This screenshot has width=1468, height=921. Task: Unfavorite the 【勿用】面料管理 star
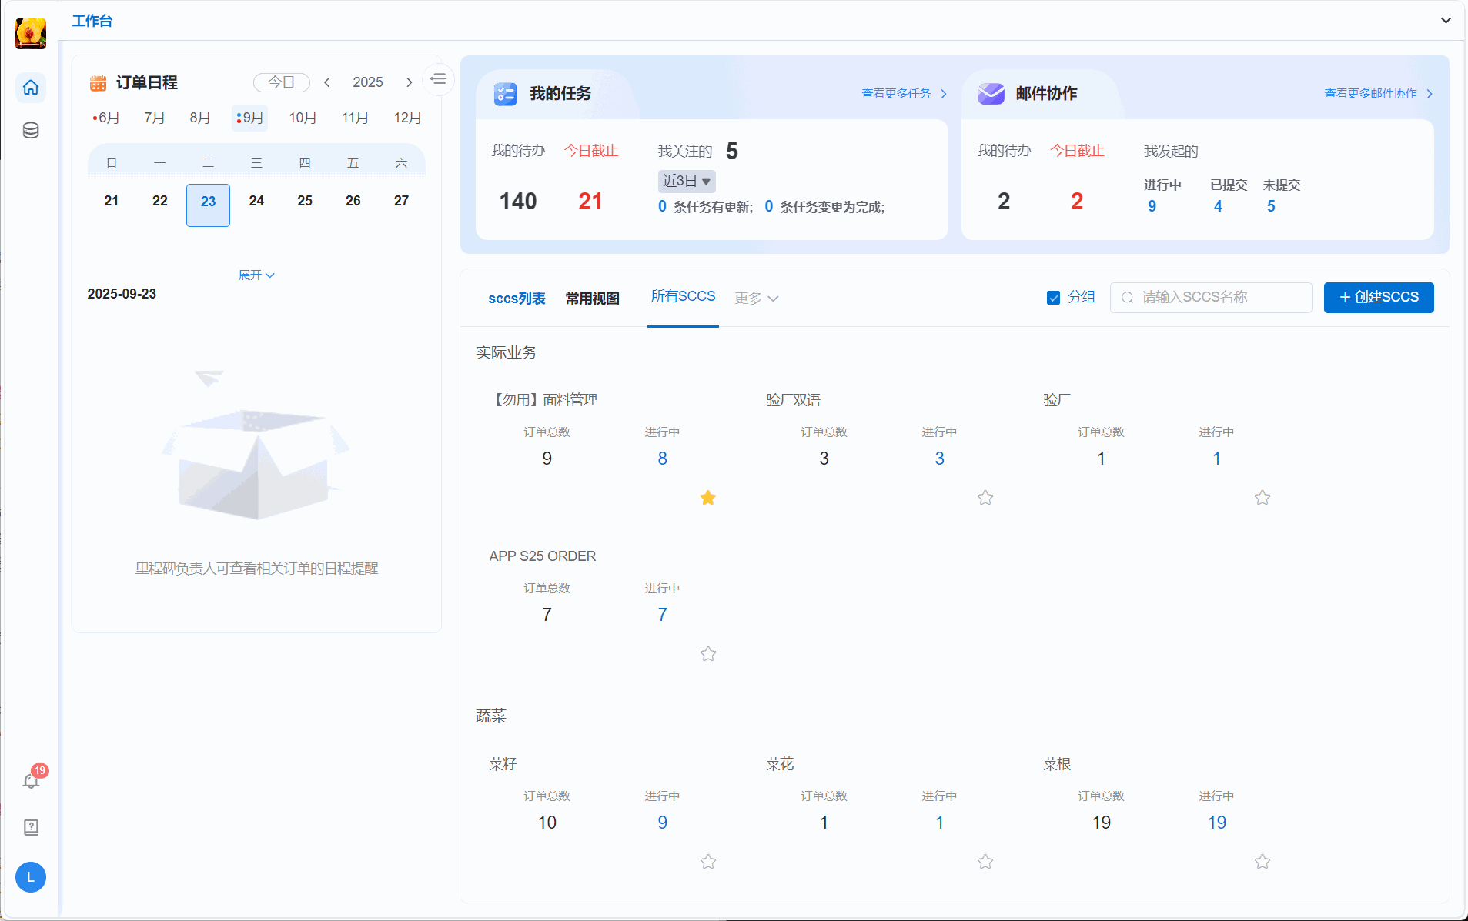[708, 498]
